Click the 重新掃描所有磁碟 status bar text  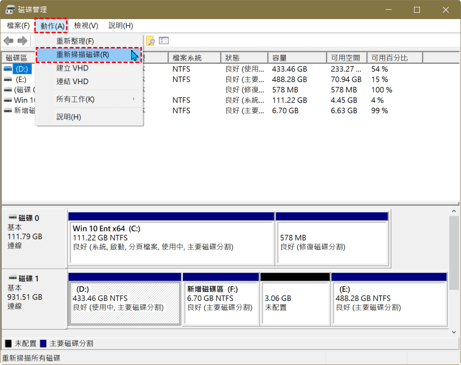(31, 358)
